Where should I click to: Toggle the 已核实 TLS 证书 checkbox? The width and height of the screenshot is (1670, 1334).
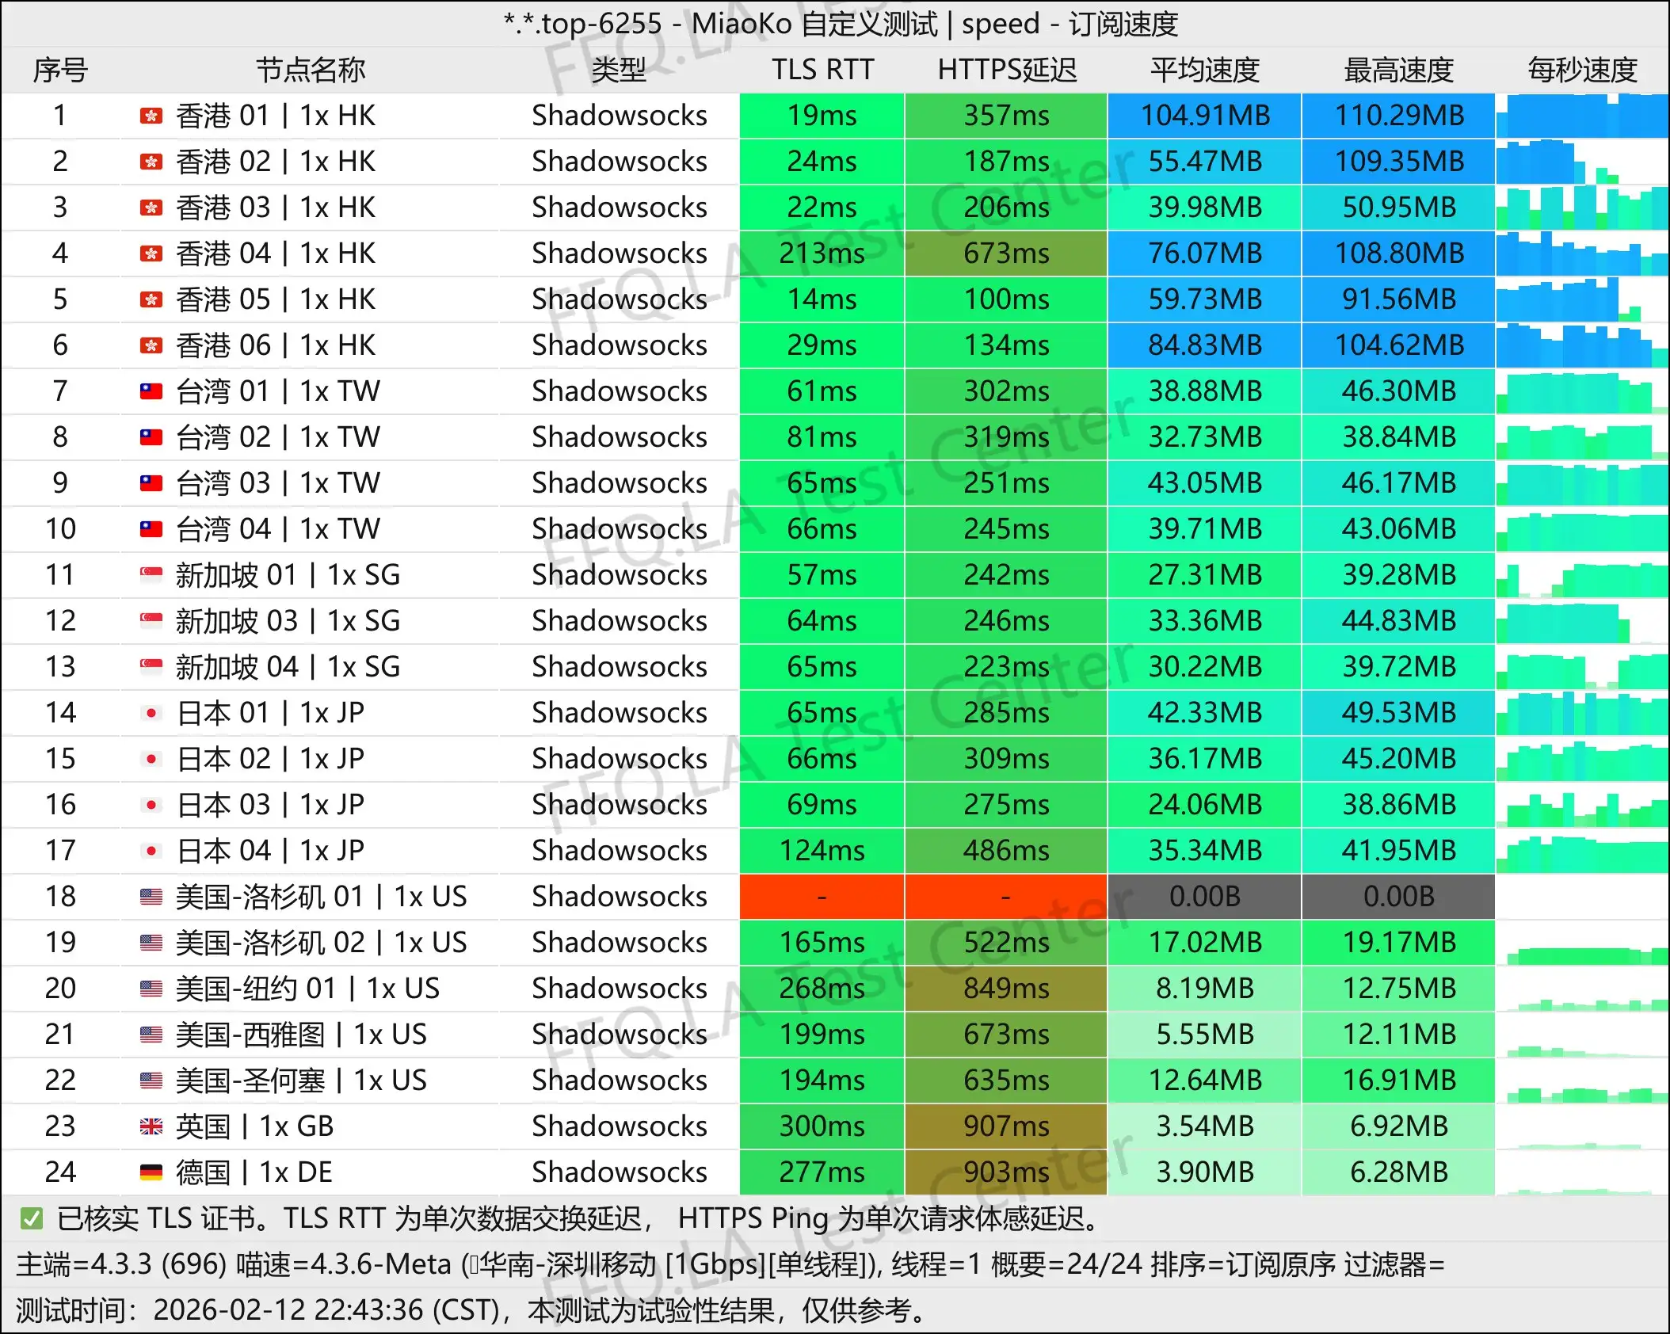tap(30, 1220)
